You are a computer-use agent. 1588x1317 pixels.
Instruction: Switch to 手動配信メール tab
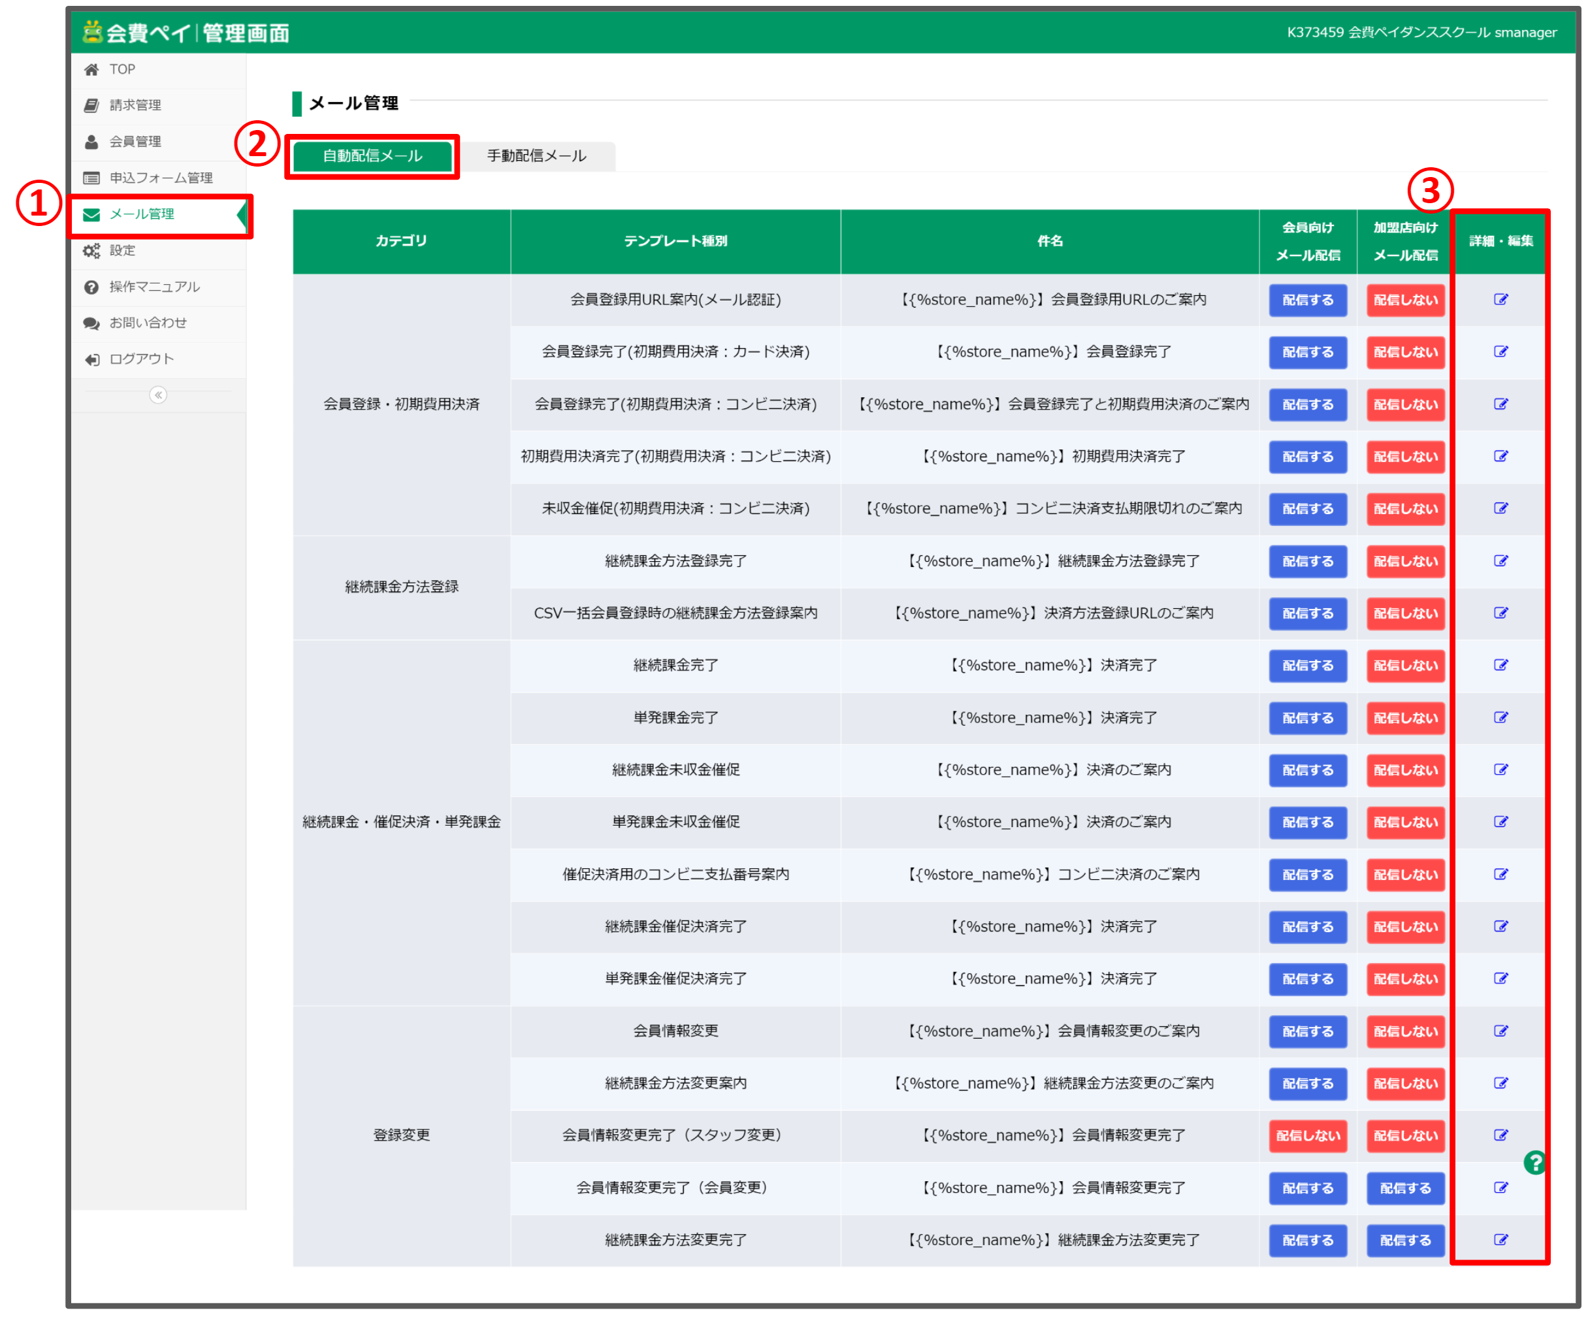coord(536,155)
